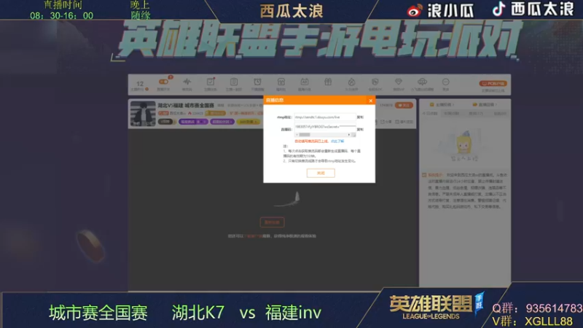Click the shop-shaped icon left of the AD icon
583x328 pixels.
tap(281, 82)
